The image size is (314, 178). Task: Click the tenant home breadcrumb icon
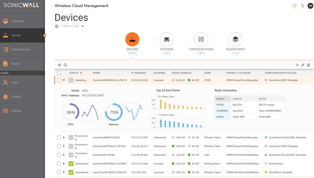click(57, 26)
